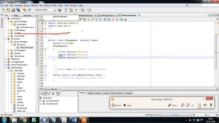Viewport: 219px width, 123px height.
Task: Toggle highlighted sort button in HTTP Monitor
Action: click(x=46, y=94)
